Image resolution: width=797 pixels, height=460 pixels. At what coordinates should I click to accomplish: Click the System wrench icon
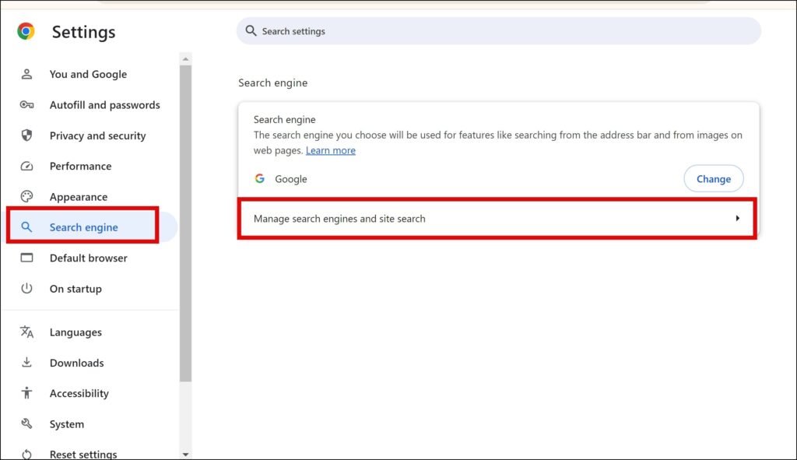[x=26, y=423]
